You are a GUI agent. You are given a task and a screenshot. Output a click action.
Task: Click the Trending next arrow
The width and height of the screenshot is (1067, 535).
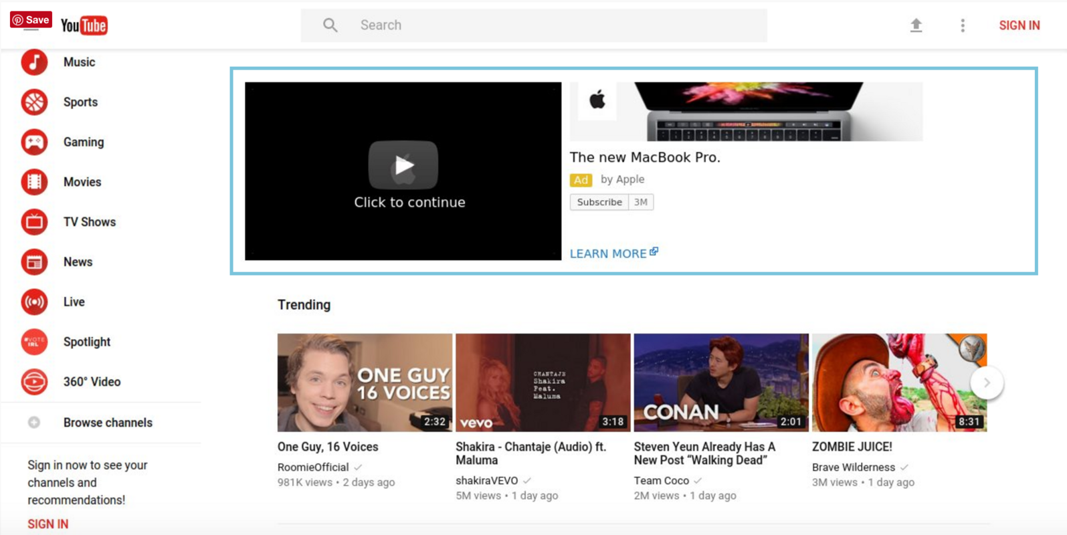tap(987, 383)
